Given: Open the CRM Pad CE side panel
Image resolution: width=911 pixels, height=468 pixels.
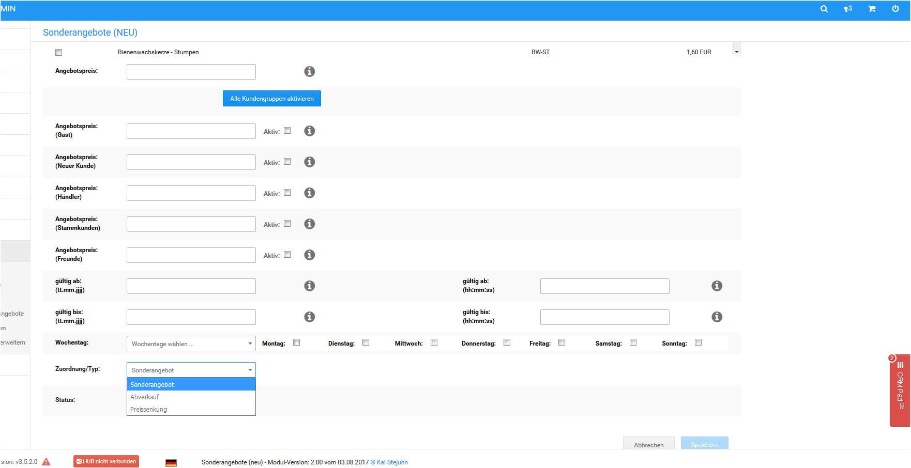Looking at the screenshot, I should tap(900, 391).
